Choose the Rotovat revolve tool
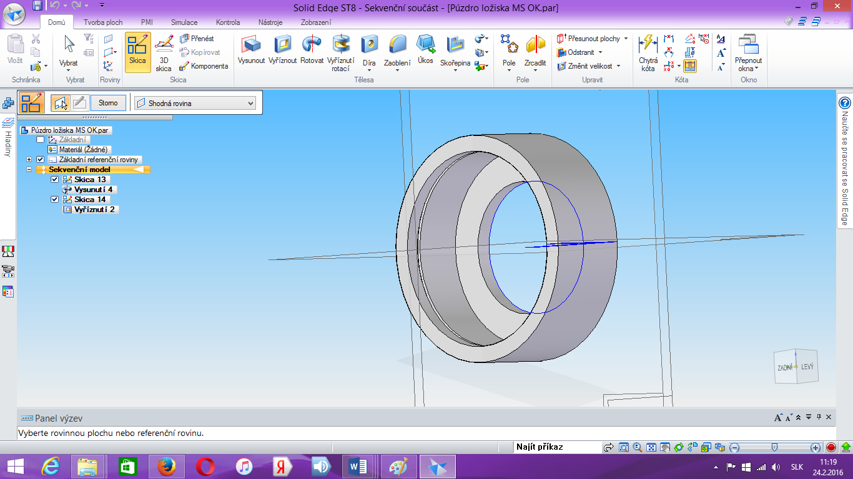Viewport: 853px width, 479px height. pos(312,50)
